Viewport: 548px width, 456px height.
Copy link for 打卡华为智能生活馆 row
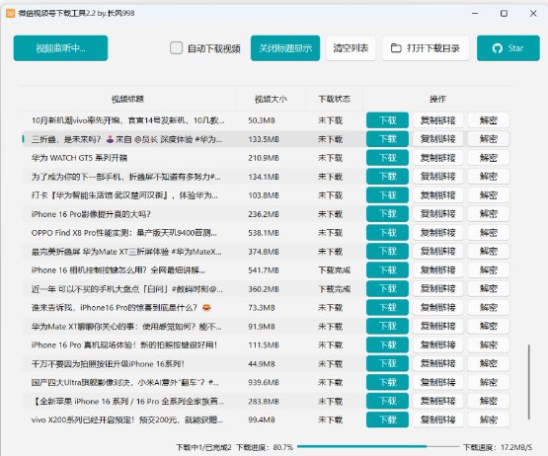pyautogui.click(x=438, y=195)
